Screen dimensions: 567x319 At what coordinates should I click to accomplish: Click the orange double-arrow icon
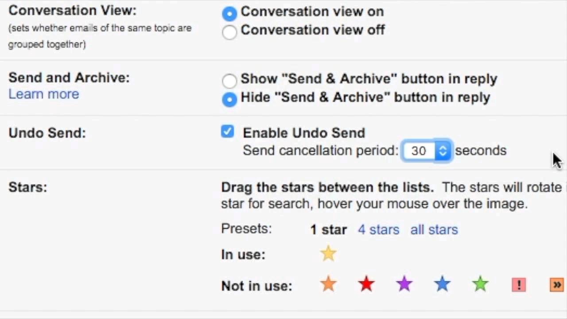coord(557,284)
